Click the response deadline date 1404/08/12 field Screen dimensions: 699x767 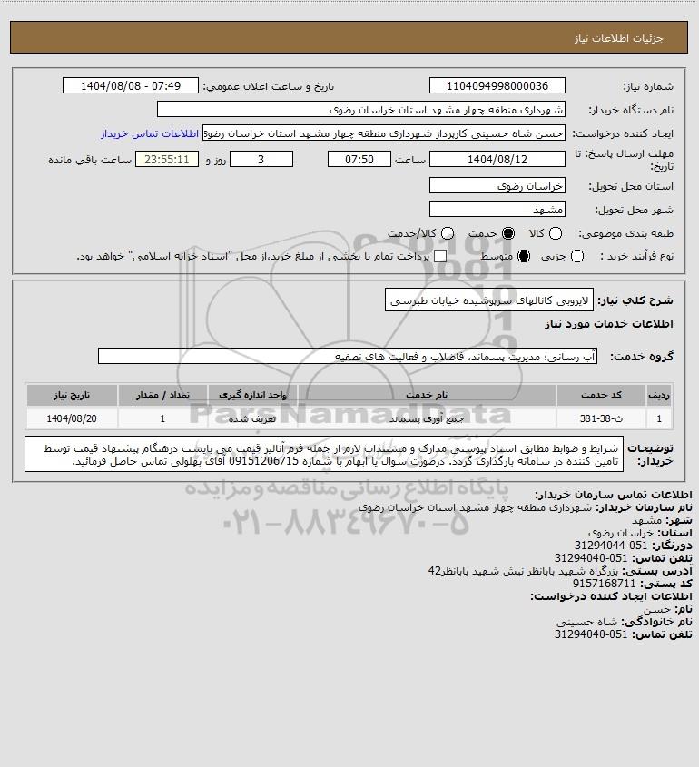[497, 160]
